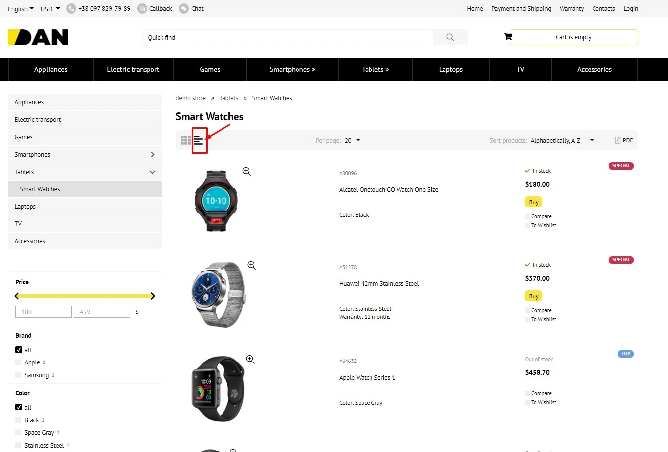Zoom the Alcatel Onetouch watch image
668x452 pixels.
coord(246,171)
